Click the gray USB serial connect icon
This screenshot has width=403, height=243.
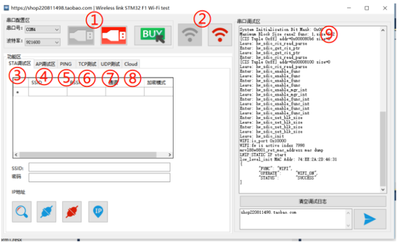(x=81, y=36)
